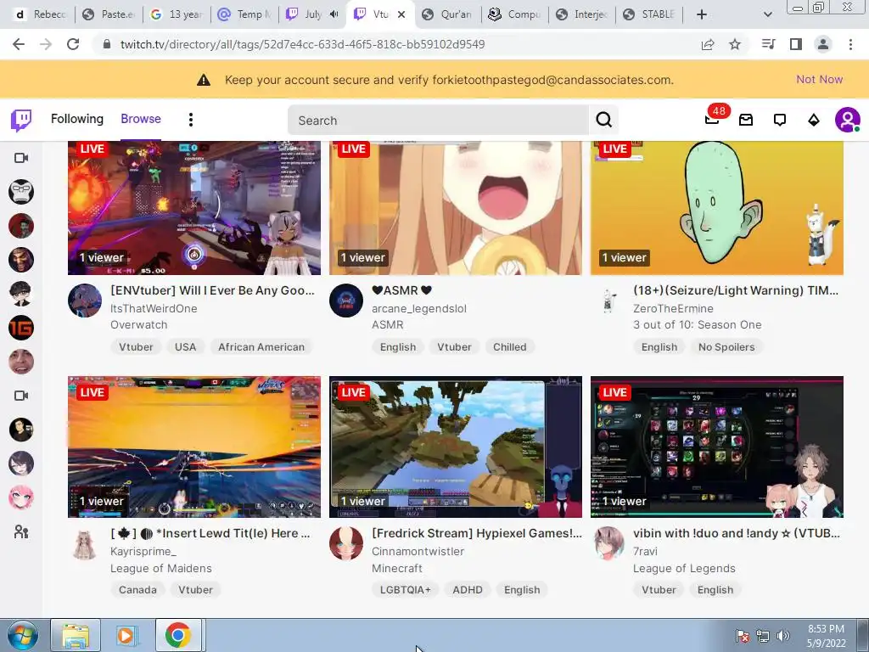
Task: Switch to the Paste.ee tab
Action: pyautogui.click(x=109, y=14)
